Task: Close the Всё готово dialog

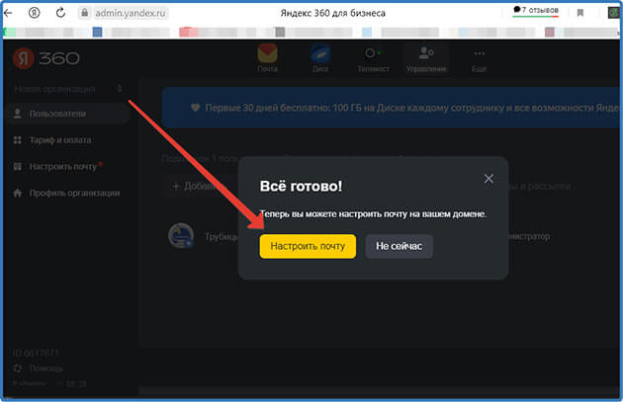Action: click(489, 179)
